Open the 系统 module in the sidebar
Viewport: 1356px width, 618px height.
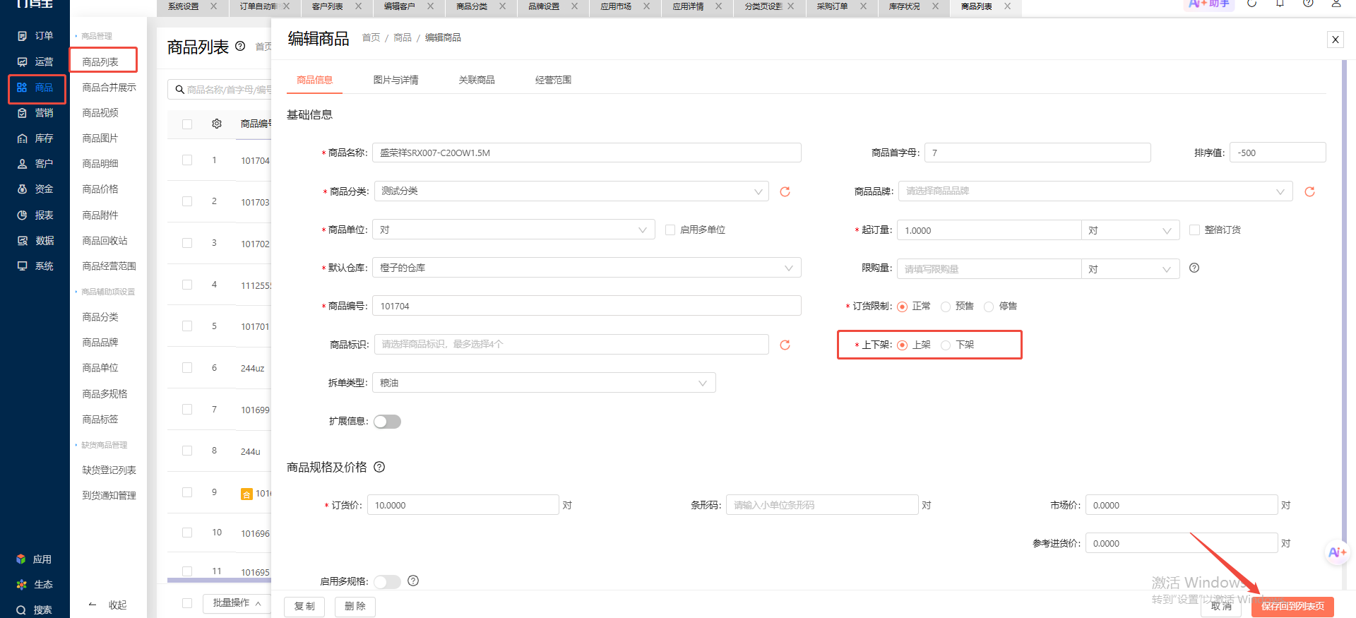click(35, 266)
